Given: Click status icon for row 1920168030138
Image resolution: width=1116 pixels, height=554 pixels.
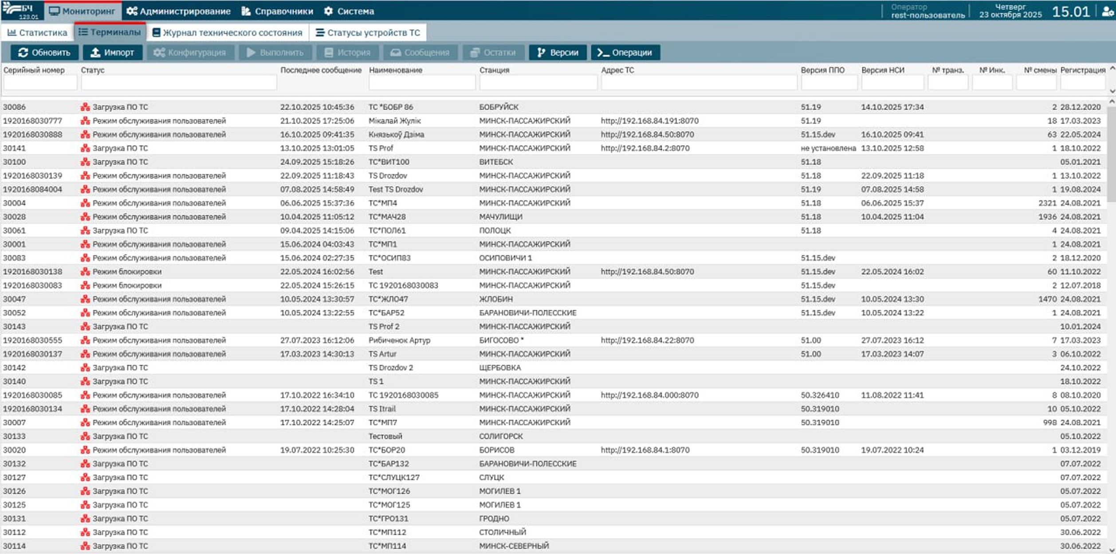Looking at the screenshot, I should pyautogui.click(x=85, y=272).
